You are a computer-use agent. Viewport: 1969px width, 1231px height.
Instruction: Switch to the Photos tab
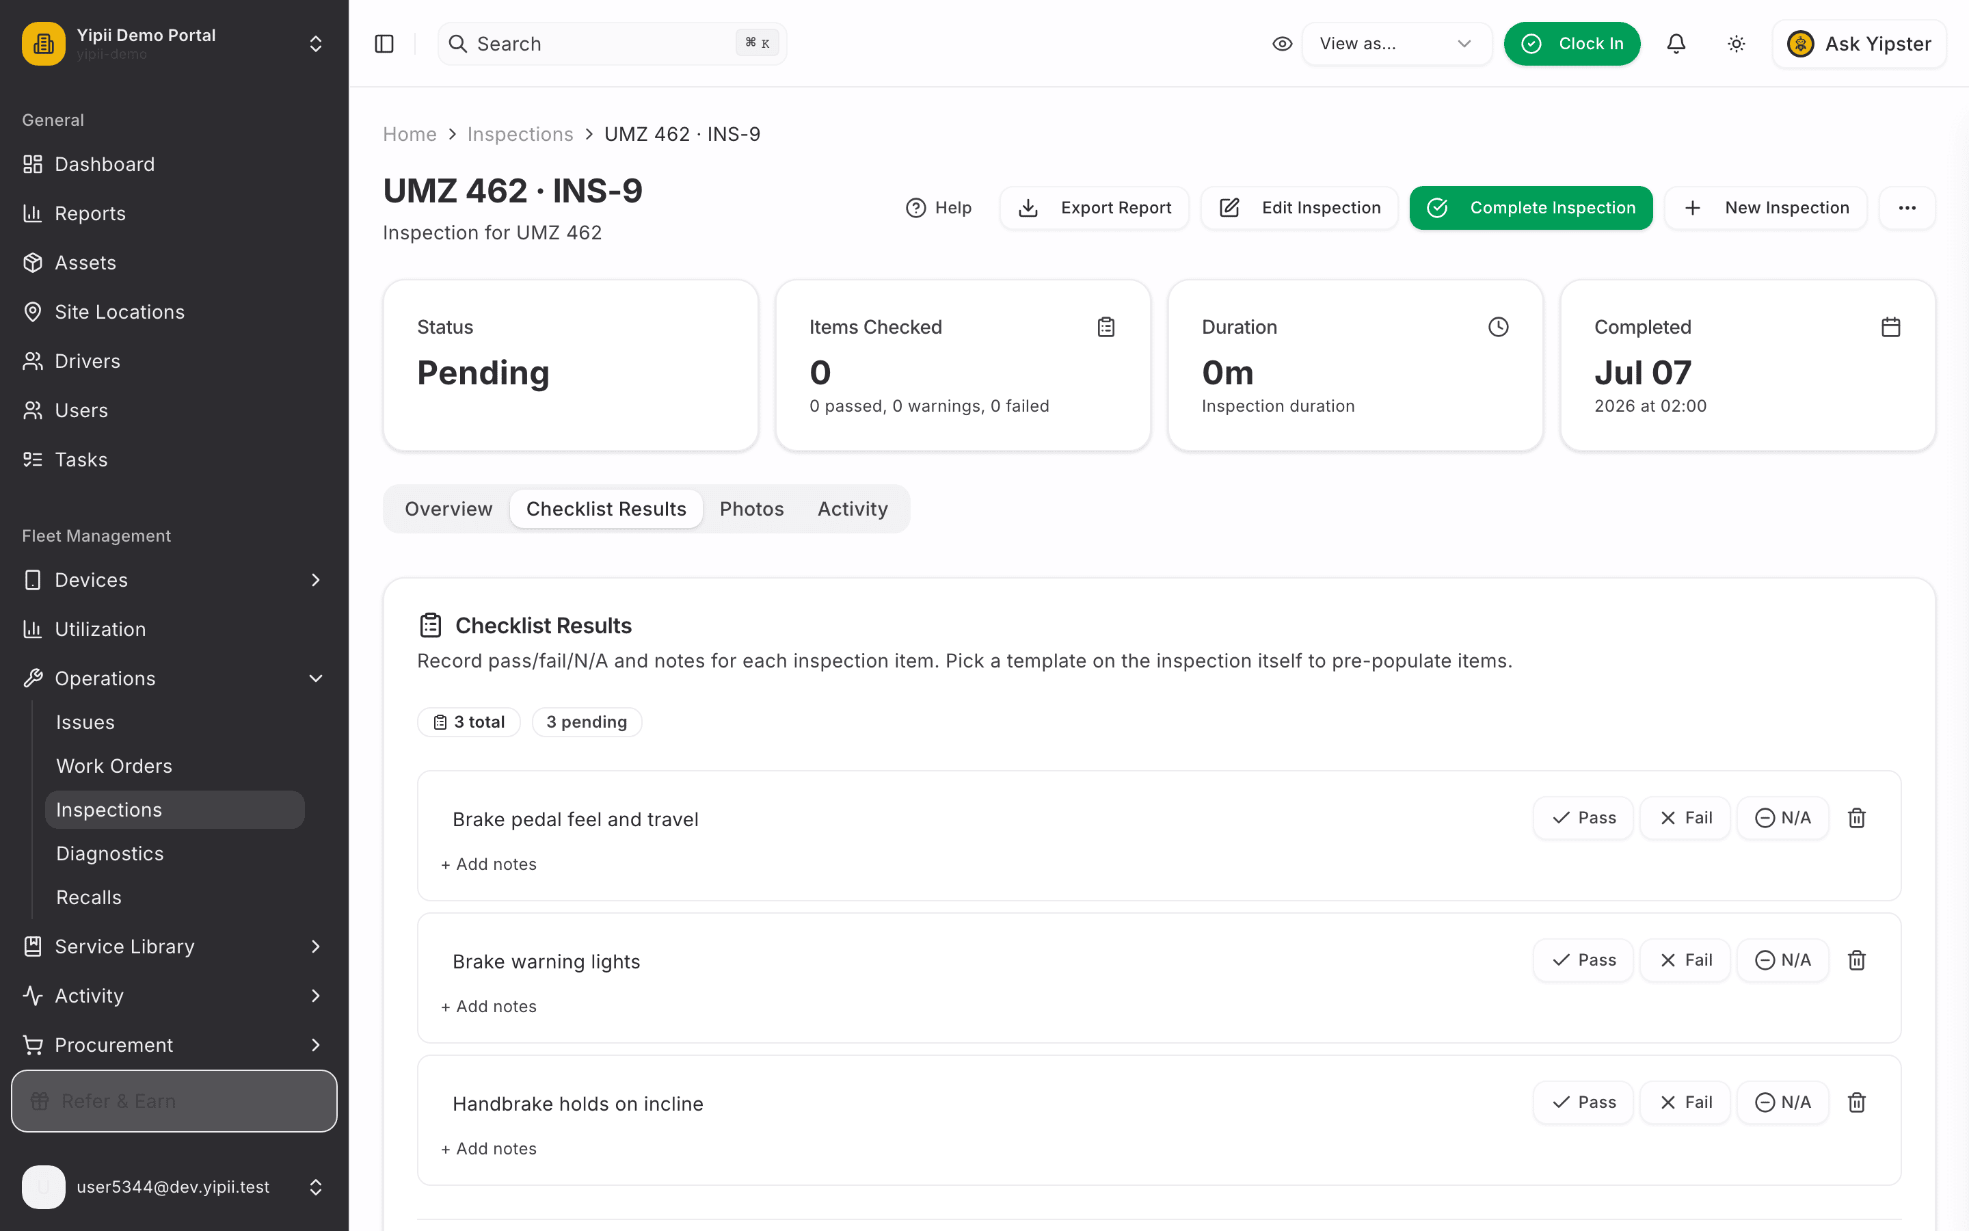click(x=752, y=509)
